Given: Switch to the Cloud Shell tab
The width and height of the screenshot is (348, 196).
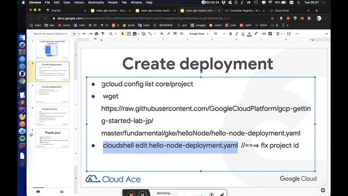Looking at the screenshot, I should point(289,10).
